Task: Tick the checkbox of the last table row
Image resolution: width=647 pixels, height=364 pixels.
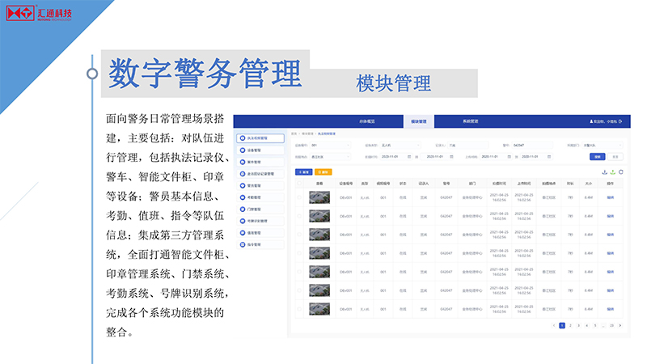Action: click(298, 308)
